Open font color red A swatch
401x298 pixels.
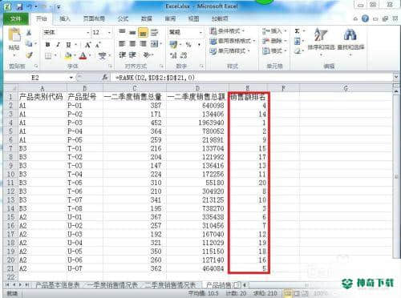(x=83, y=55)
